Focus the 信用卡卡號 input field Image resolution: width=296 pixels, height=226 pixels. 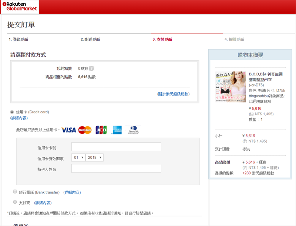point(116,147)
